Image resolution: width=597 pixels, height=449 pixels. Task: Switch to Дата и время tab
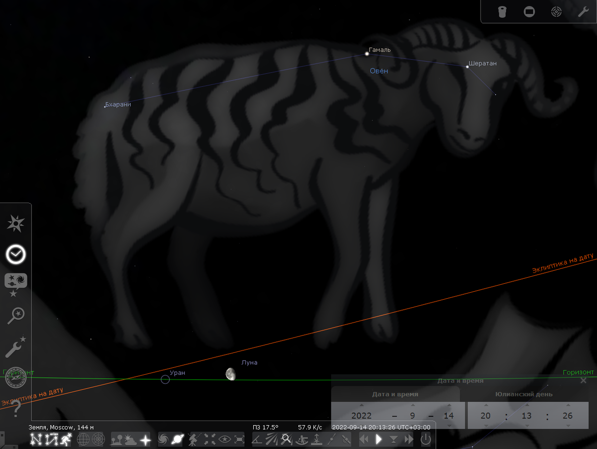point(395,394)
